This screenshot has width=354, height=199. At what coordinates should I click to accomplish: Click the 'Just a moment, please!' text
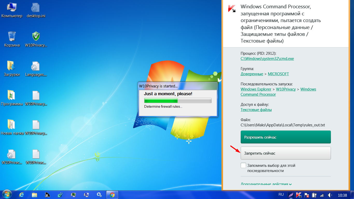point(168,94)
